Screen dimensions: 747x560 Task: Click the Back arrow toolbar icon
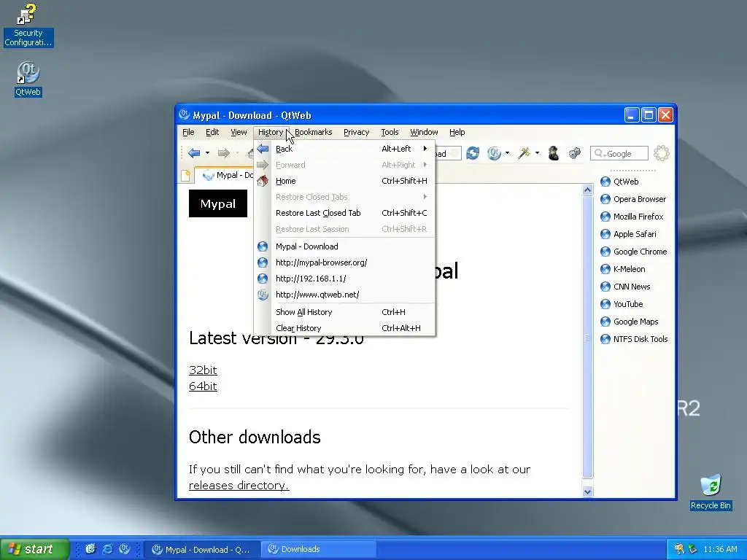pos(194,153)
